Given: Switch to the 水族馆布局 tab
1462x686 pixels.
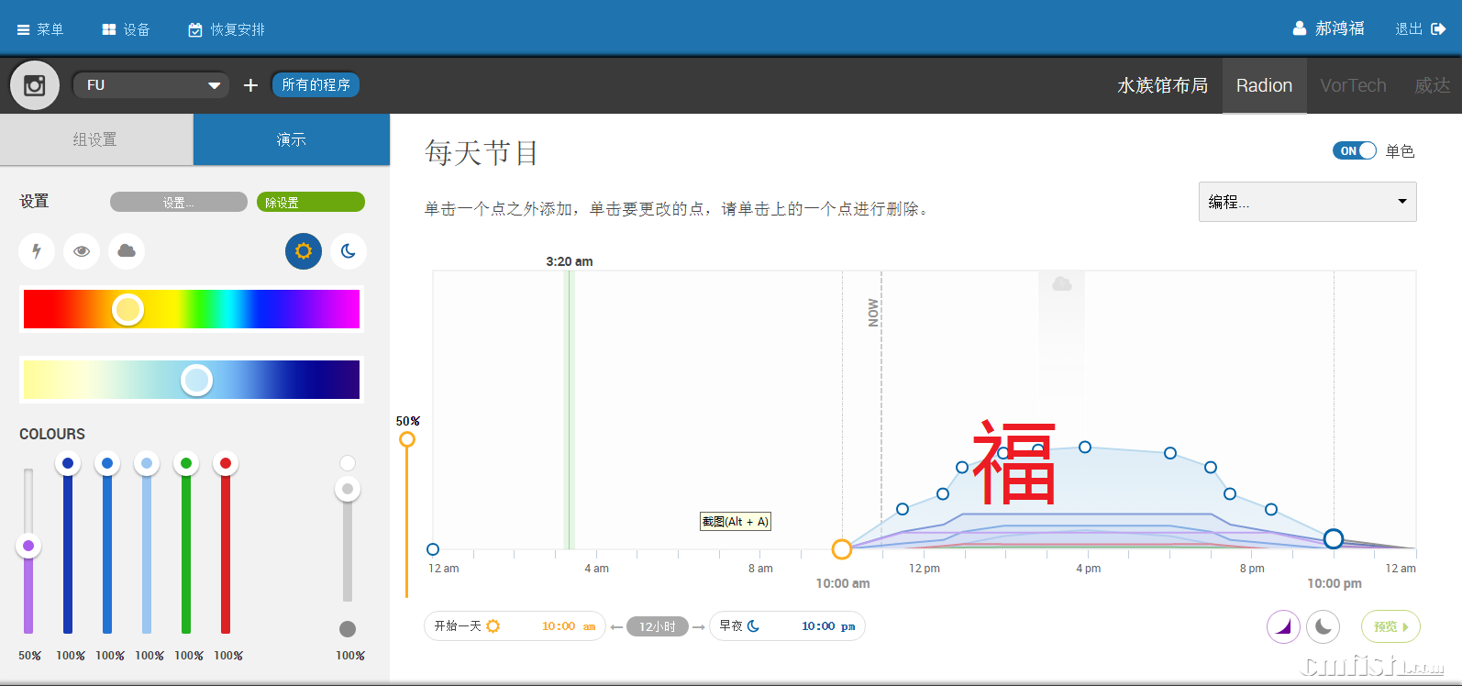Looking at the screenshot, I should 1162,85.
